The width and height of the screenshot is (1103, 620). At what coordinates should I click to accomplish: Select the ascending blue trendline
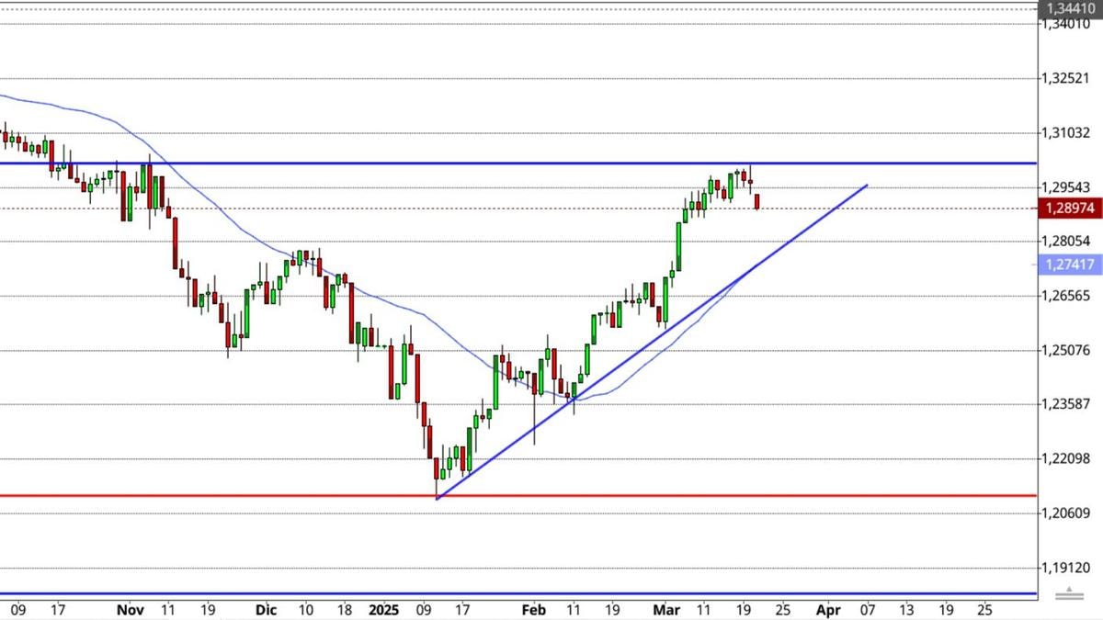[653, 341]
